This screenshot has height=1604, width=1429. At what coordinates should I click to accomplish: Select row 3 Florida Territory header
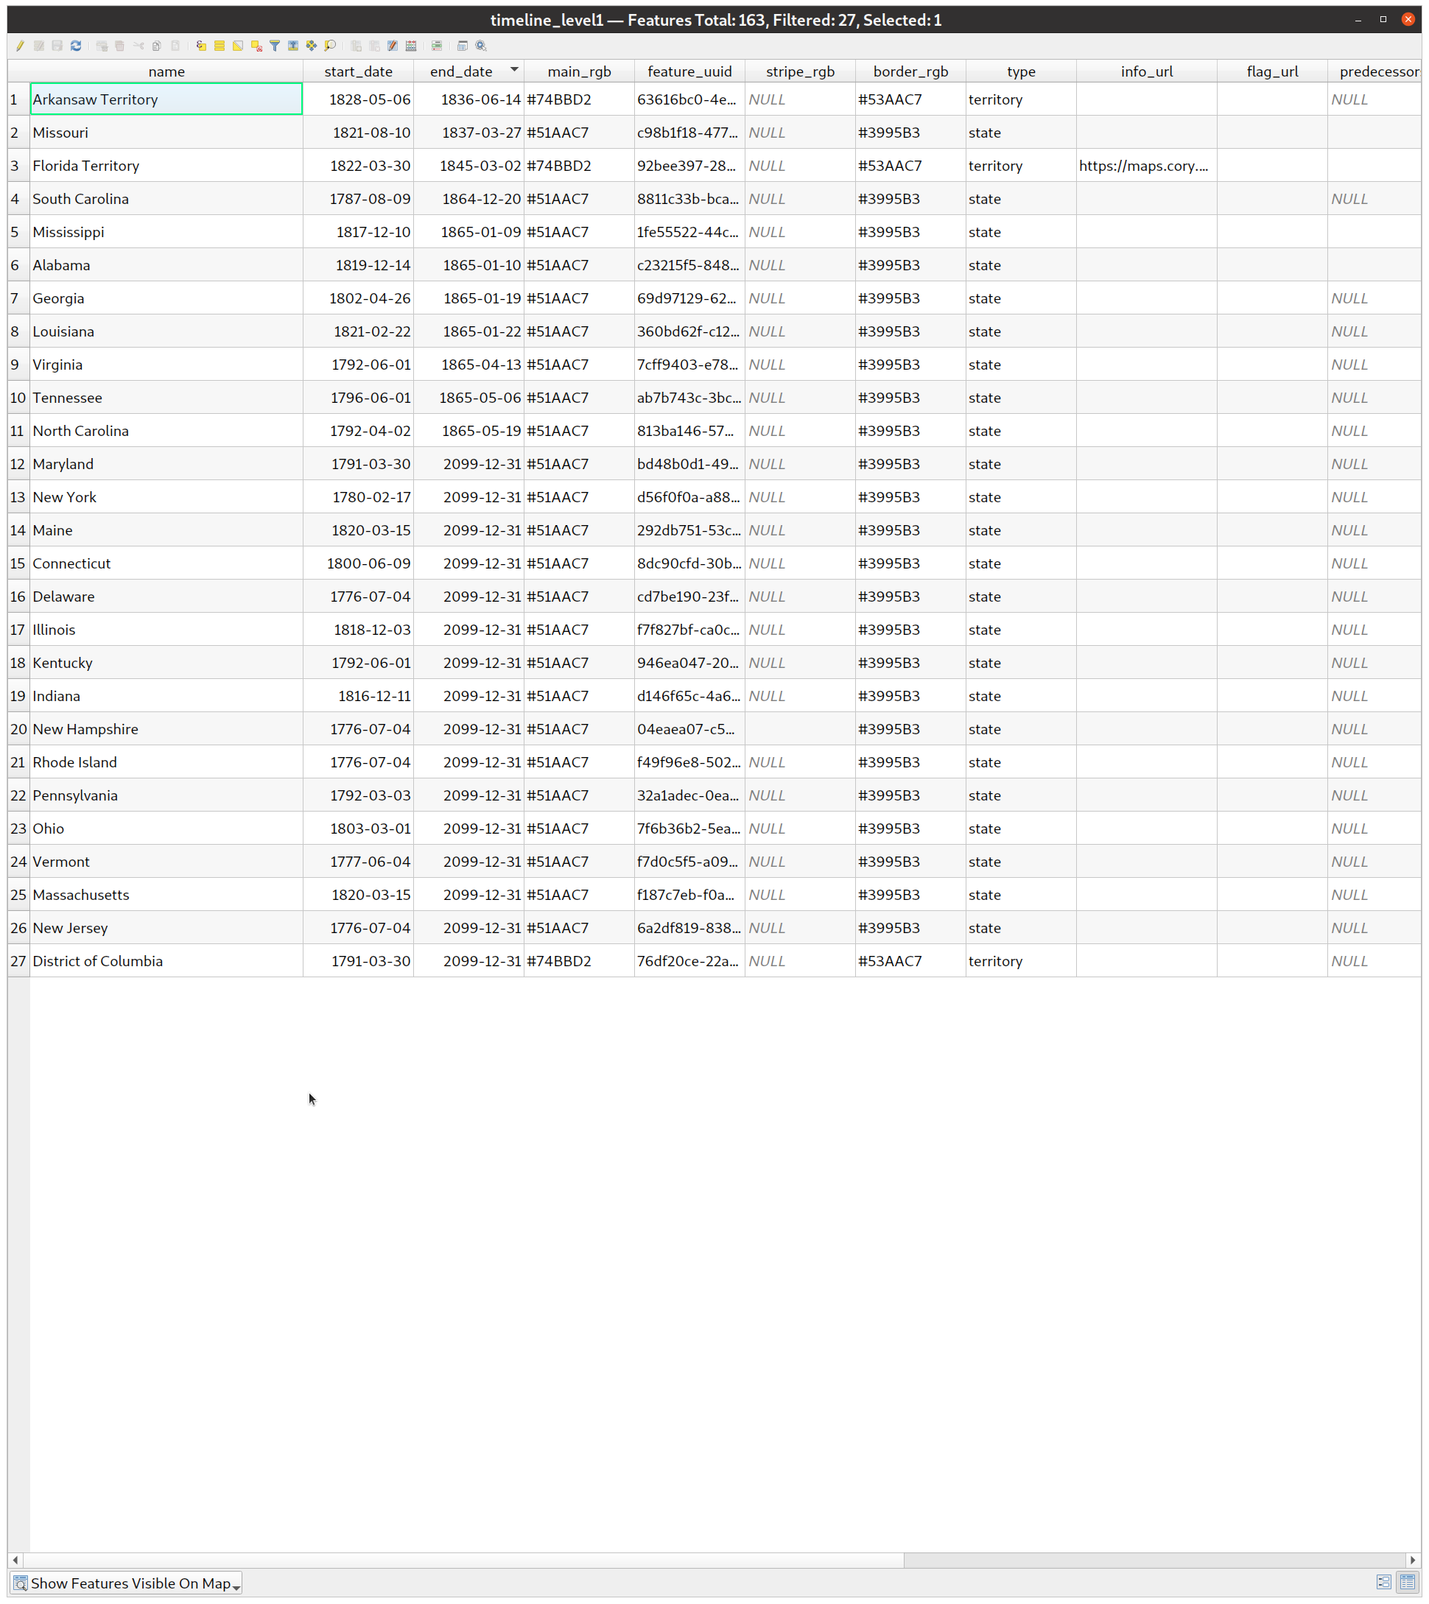click(x=15, y=166)
